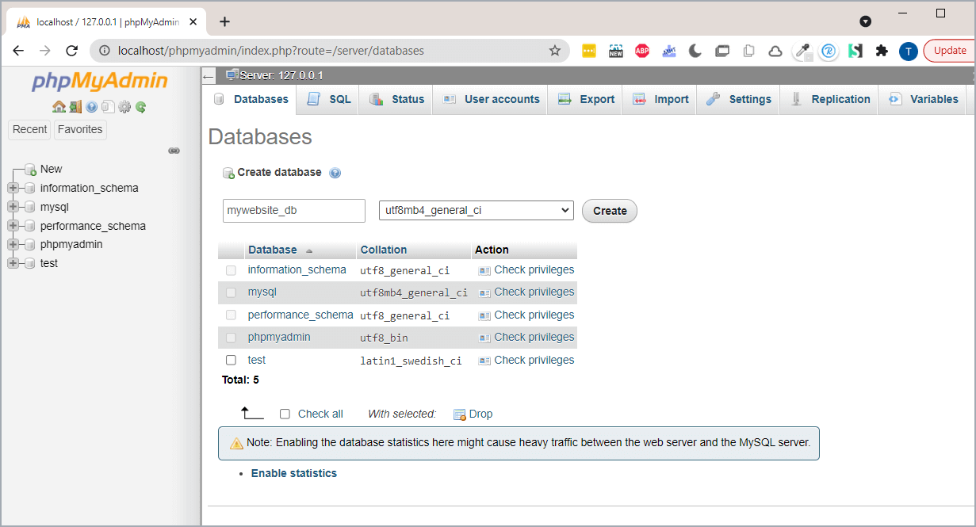Viewport: 976px width, 527px height.
Task: Reload navigation panel with green refresh icon
Action: point(140,107)
